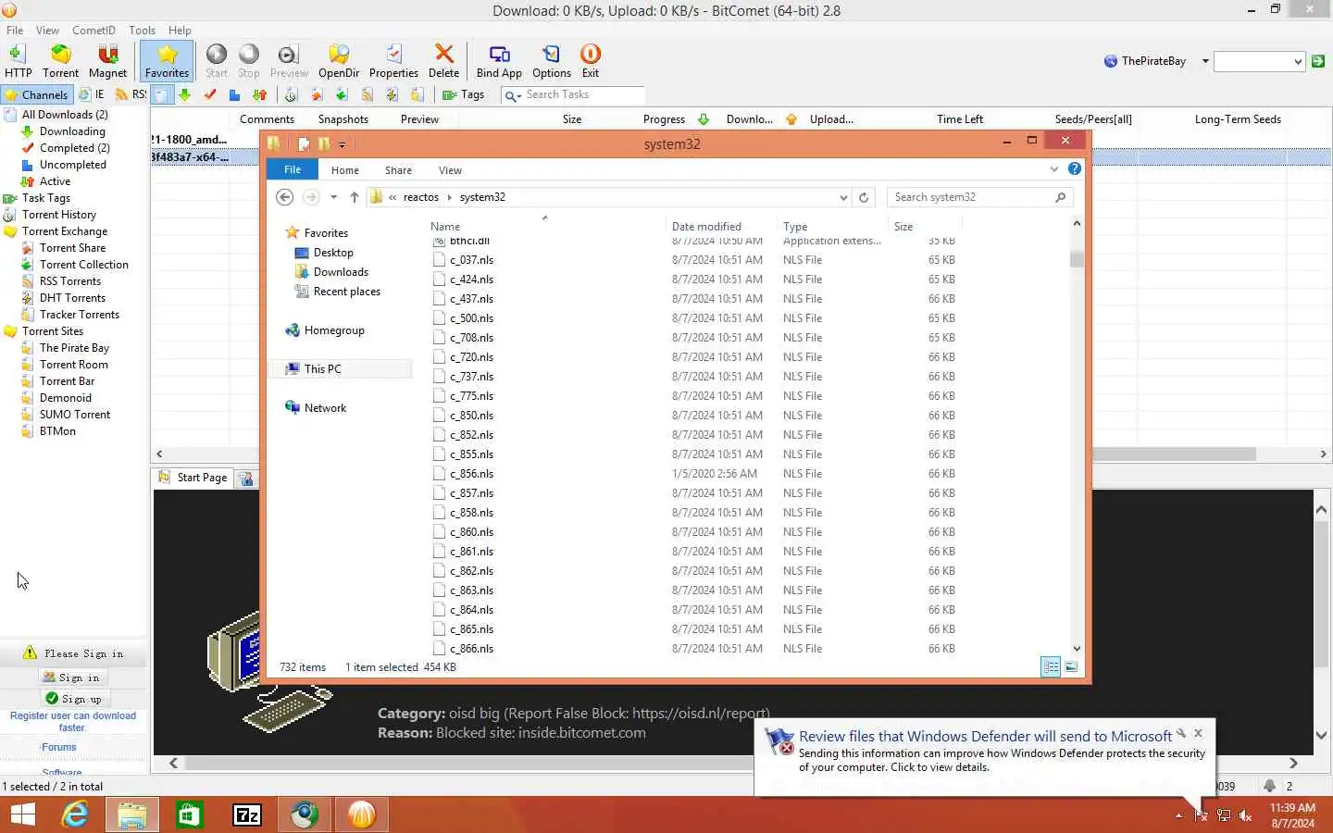
Task: Click the Tags button
Action: [x=464, y=94]
